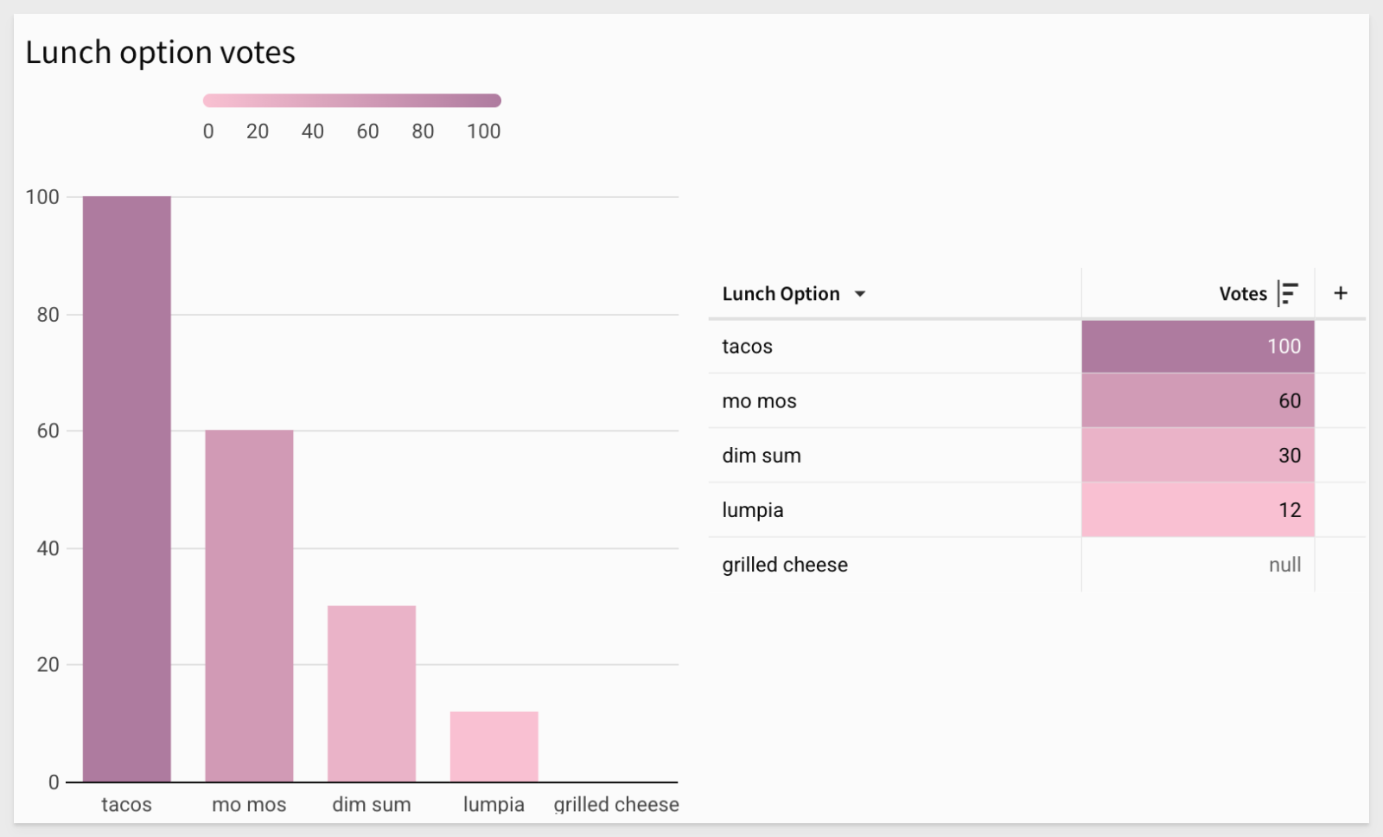Select the mo mos bar in chart

pyautogui.click(x=249, y=605)
